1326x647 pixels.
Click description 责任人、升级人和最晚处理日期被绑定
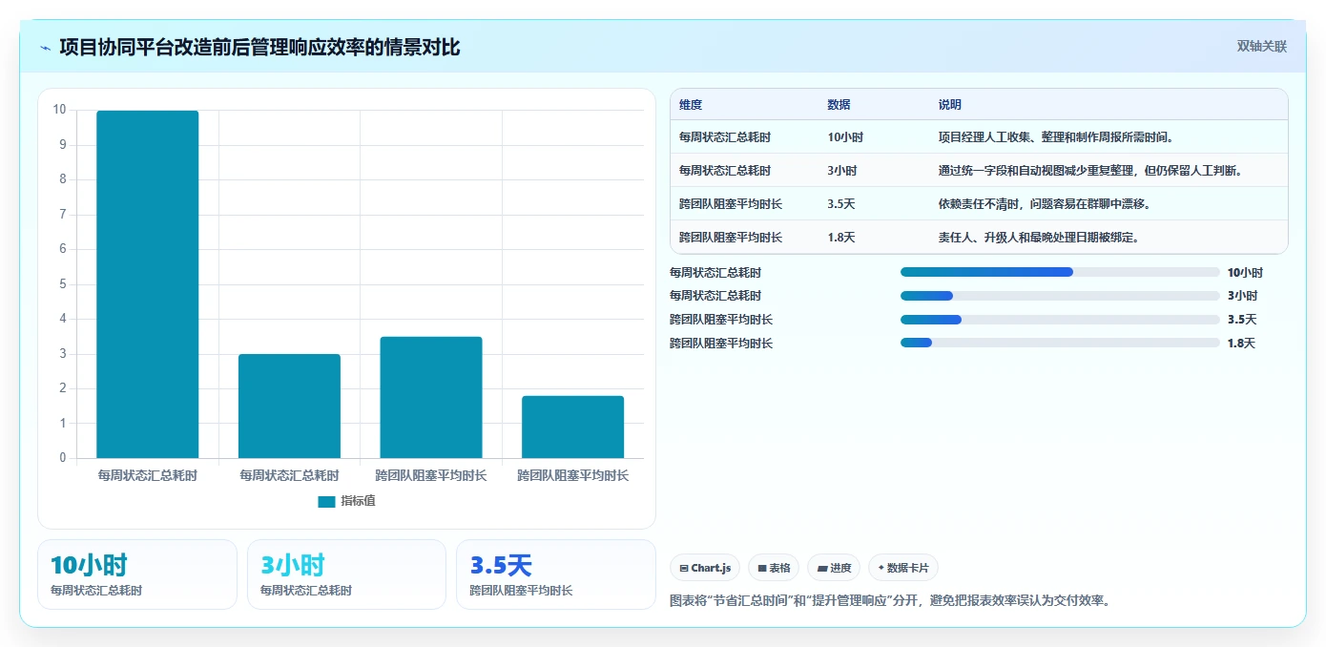(1039, 238)
